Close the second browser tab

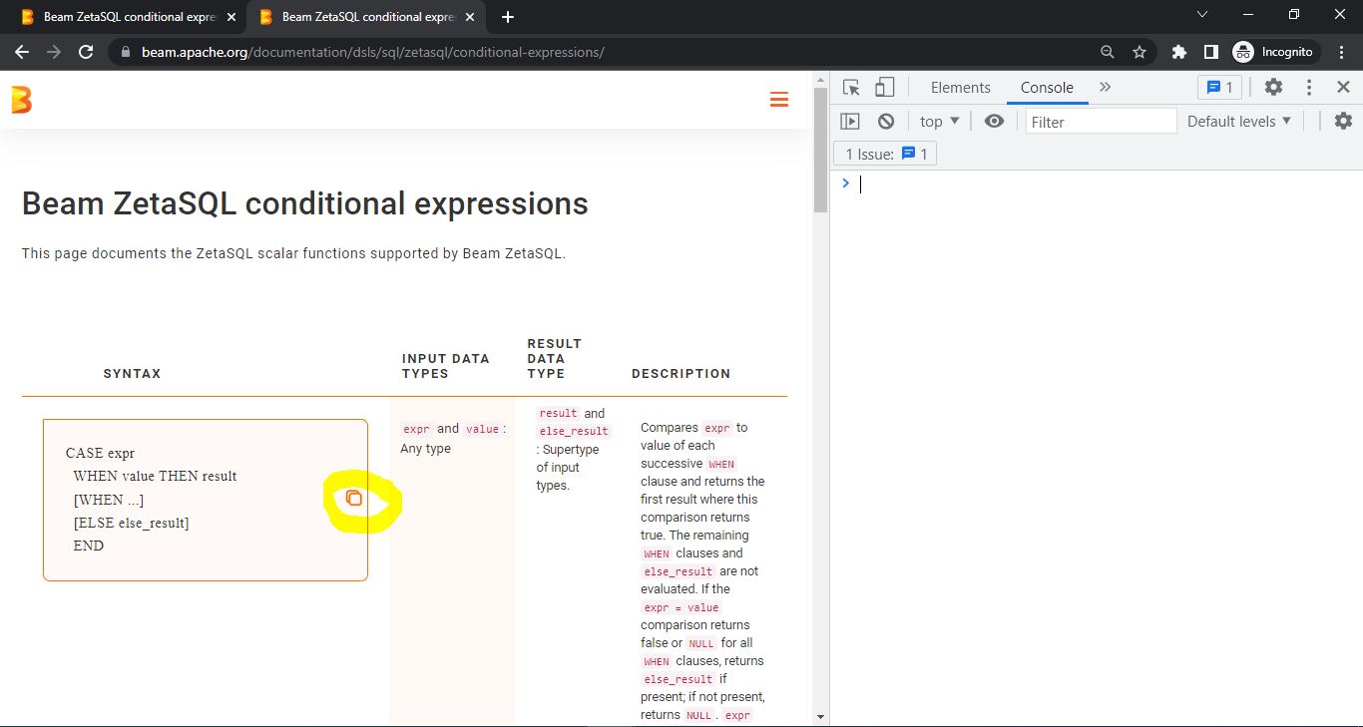(468, 17)
